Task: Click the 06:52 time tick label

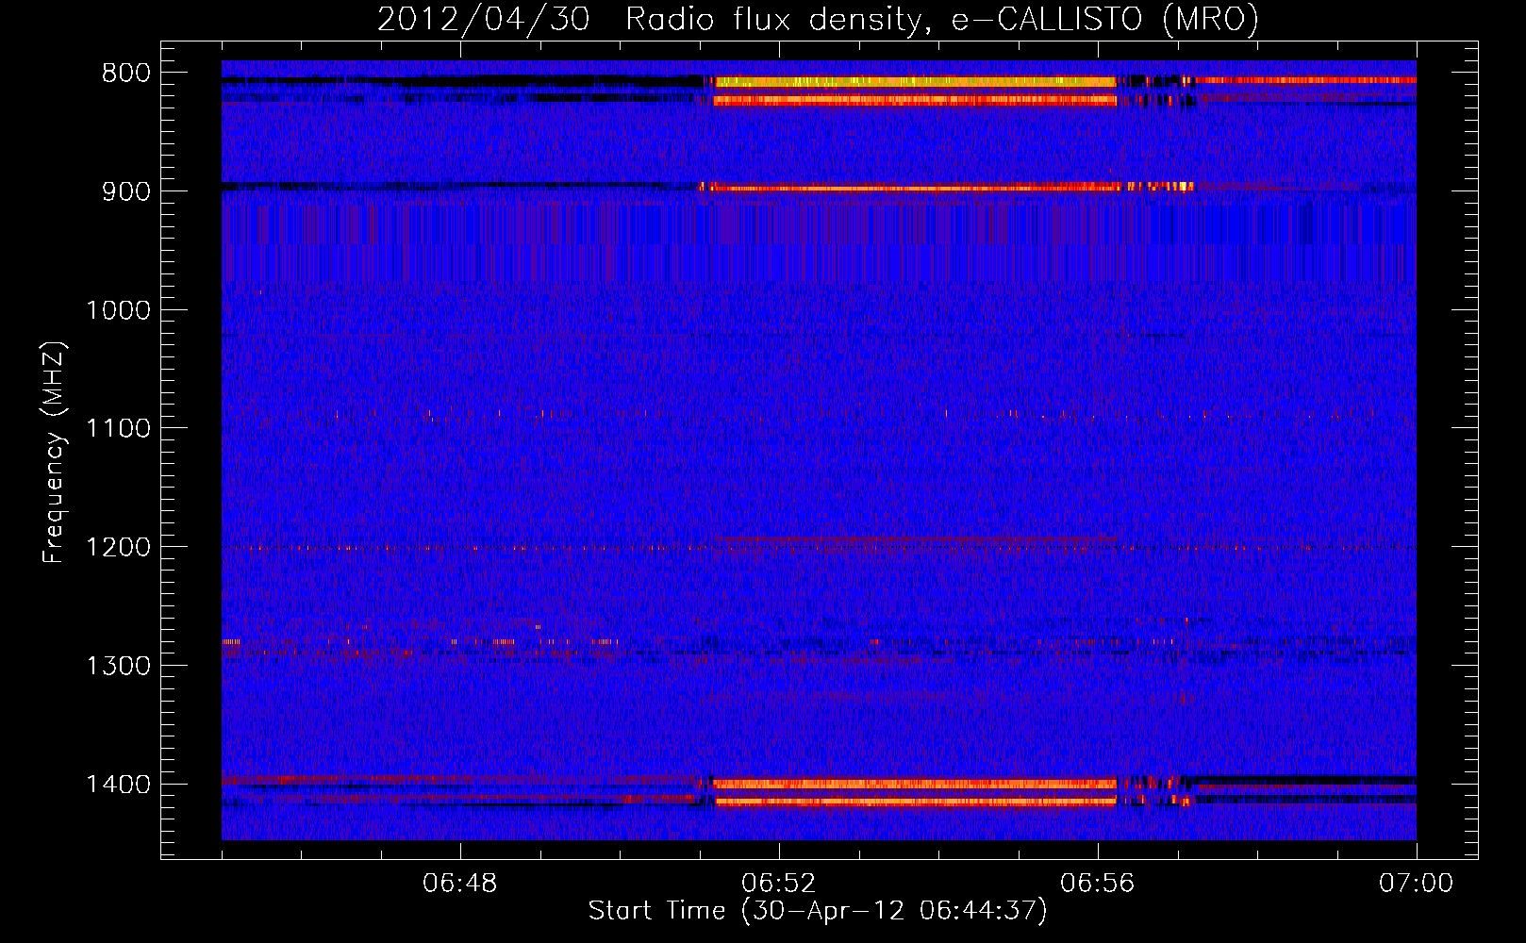Action: 778,884
